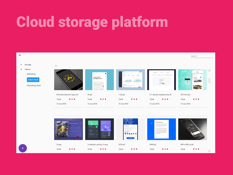Open the 3.calendar_saving_1x.png thumbnail
Screen dimensions: 233x175
(x=99, y=129)
